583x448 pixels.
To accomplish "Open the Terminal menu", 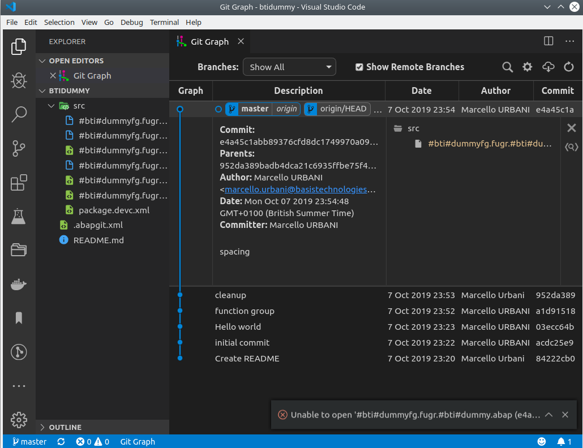I will click(164, 22).
